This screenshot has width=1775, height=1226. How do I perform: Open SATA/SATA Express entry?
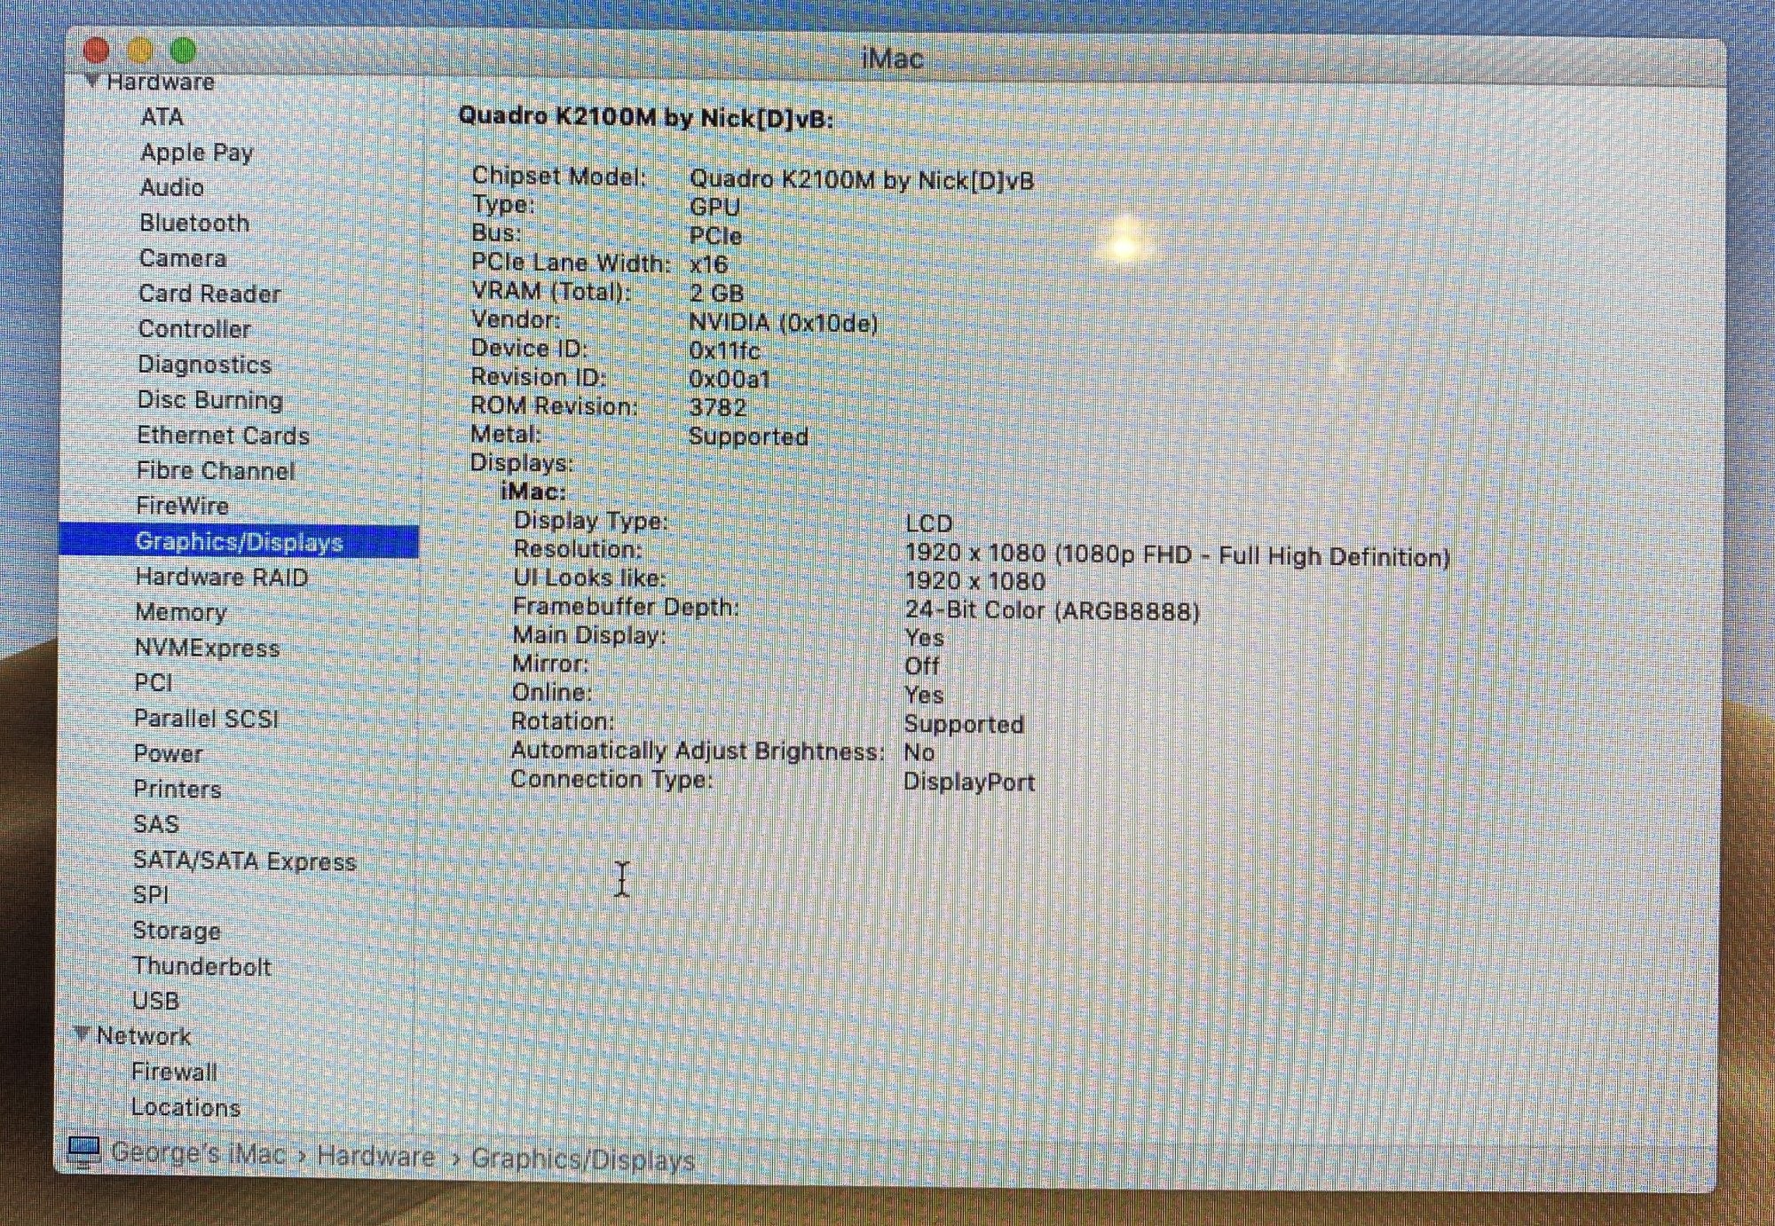244,861
